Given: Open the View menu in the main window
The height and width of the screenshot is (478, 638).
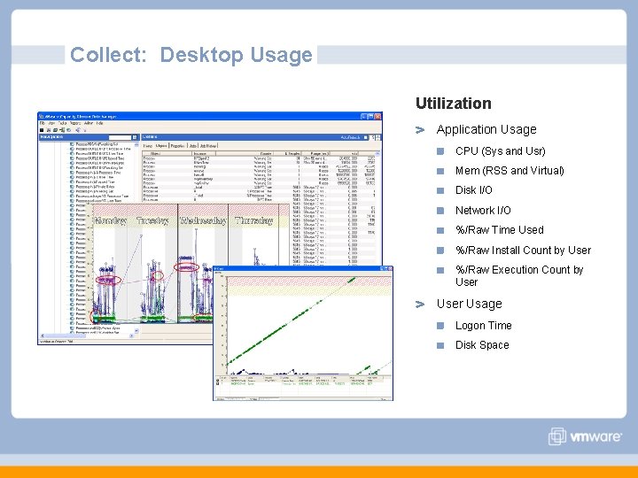Looking at the screenshot, I should click(x=52, y=123).
